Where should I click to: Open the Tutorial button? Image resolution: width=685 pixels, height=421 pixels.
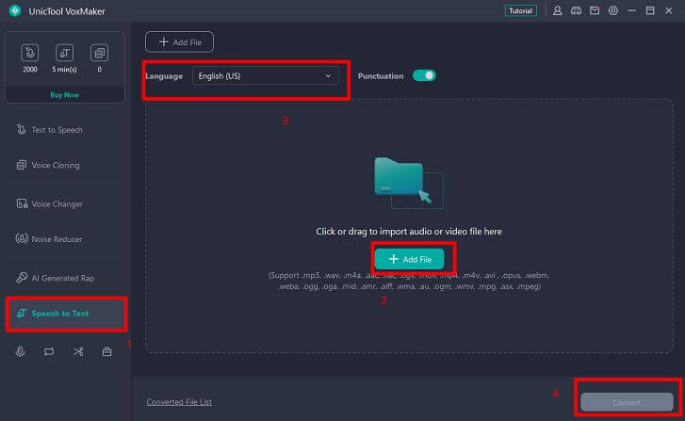coord(520,11)
